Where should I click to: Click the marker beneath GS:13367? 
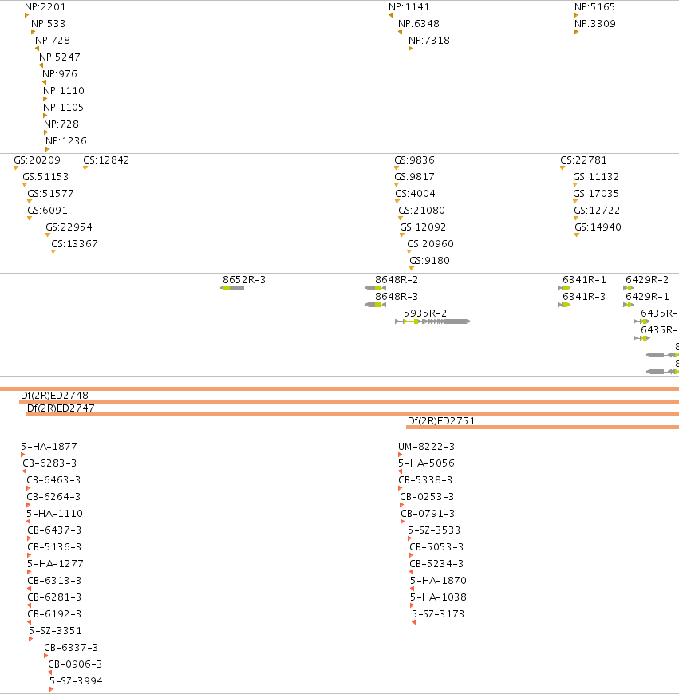point(53,252)
